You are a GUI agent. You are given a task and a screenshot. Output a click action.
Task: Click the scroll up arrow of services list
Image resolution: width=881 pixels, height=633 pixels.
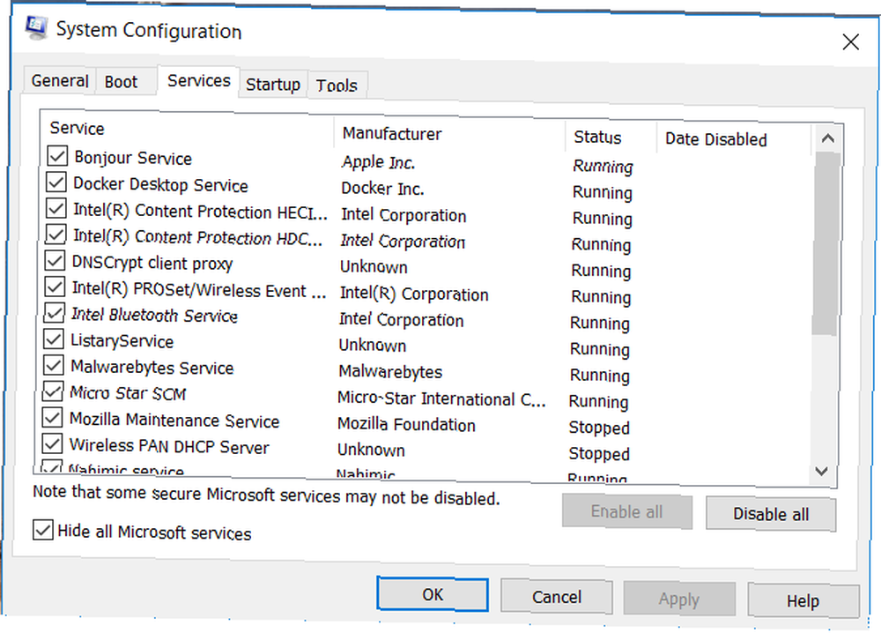[827, 138]
